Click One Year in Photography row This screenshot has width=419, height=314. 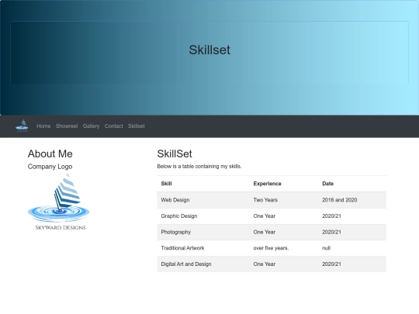click(x=284, y=232)
